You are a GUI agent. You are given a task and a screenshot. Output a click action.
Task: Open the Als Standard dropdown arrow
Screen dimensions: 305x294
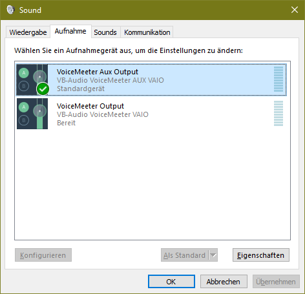point(213,255)
